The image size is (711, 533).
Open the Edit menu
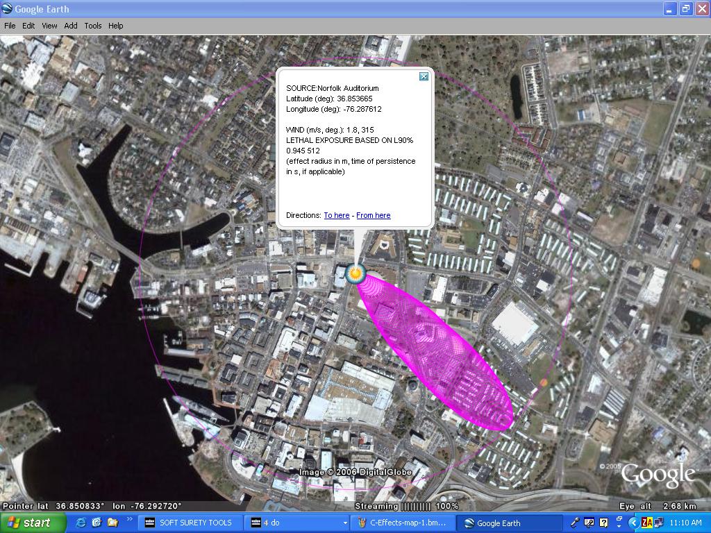click(28, 26)
